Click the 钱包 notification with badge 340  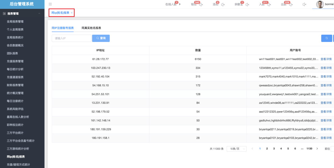194,4
